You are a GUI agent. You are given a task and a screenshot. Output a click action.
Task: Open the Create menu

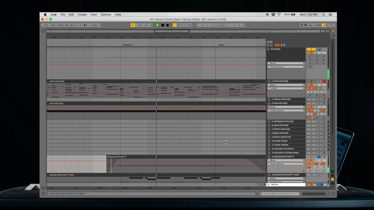tap(82, 15)
